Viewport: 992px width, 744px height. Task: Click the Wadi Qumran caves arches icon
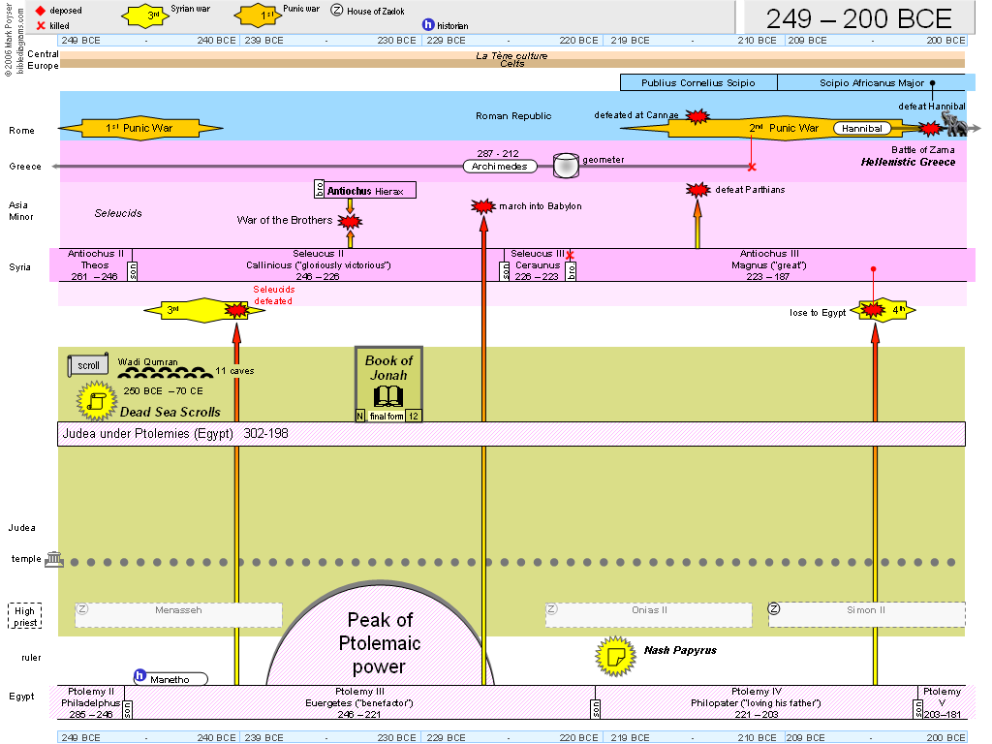coord(165,373)
